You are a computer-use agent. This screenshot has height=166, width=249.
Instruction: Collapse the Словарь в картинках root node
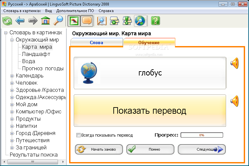pos(6,33)
